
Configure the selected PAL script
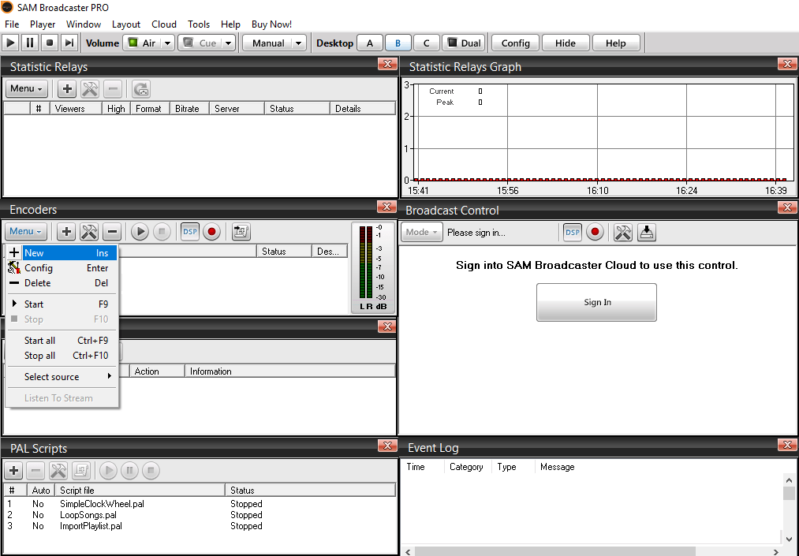click(x=58, y=470)
